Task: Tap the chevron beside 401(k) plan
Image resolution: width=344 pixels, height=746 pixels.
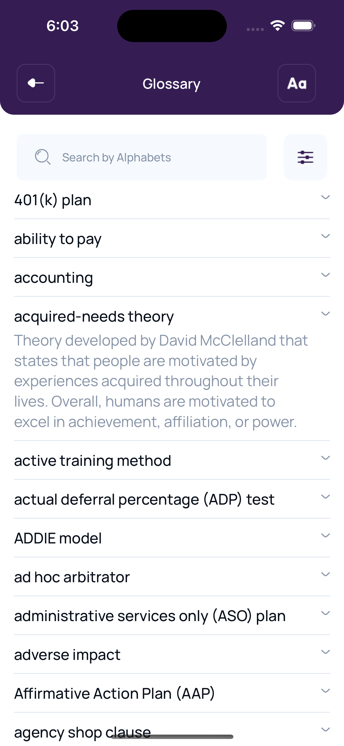Action: pyautogui.click(x=326, y=197)
